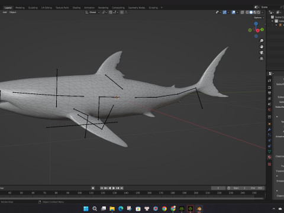Switch to the Modeling workspace tab
Screen dimensions: 284x213
click(x=20, y=8)
